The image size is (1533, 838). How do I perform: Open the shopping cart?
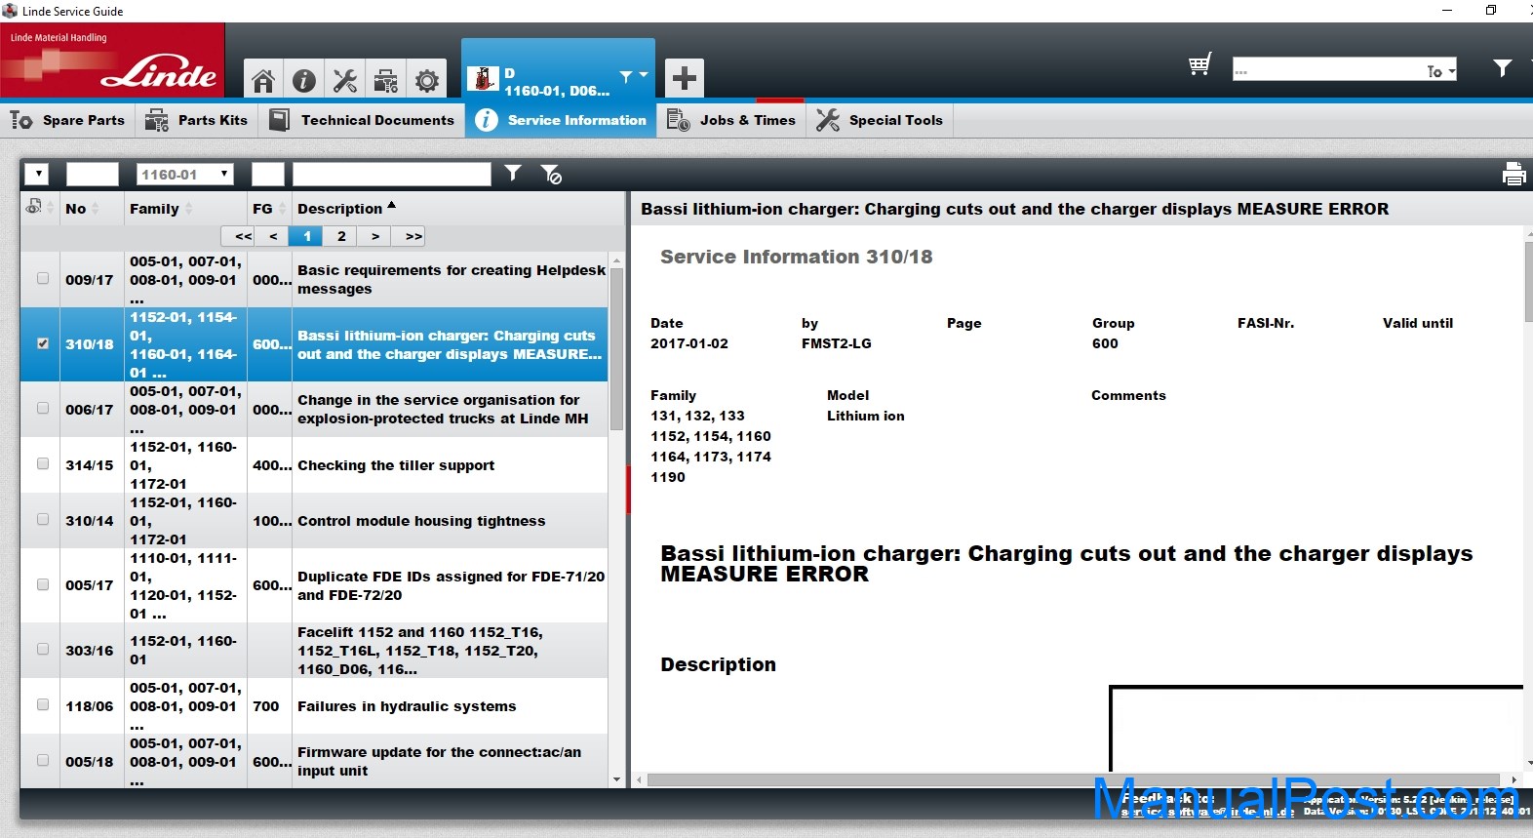(x=1199, y=65)
